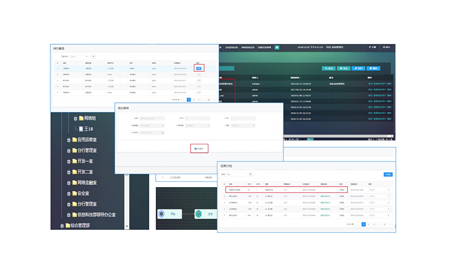Screen dimensions: 451x268
Task: Click the 网络组 folder icon
Action: [x=82, y=118]
